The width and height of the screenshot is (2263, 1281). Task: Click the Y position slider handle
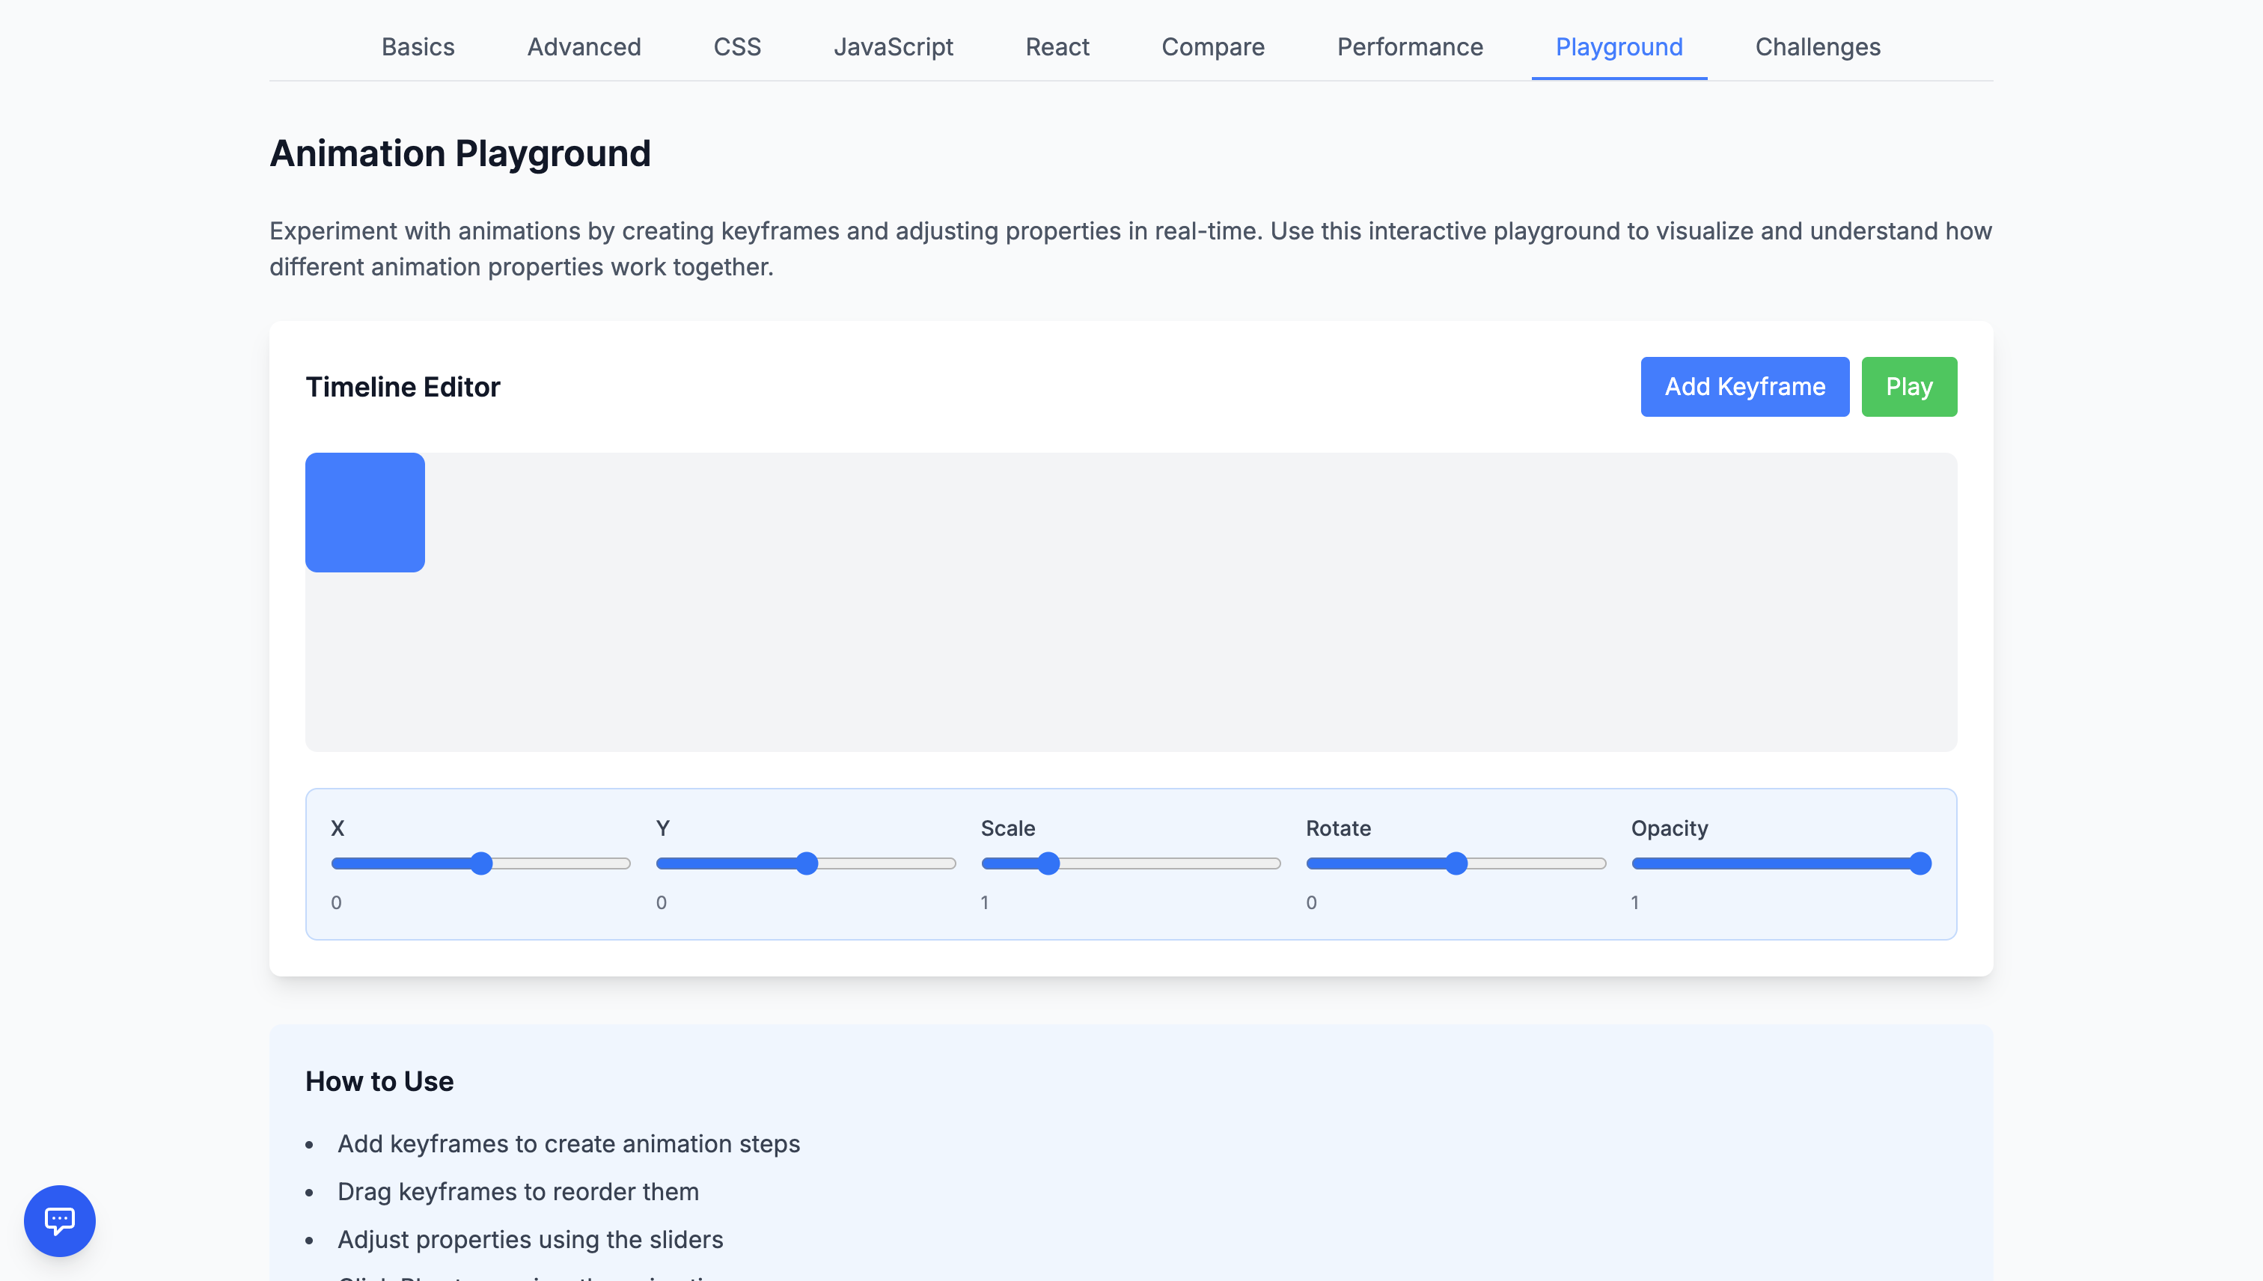tap(806, 863)
